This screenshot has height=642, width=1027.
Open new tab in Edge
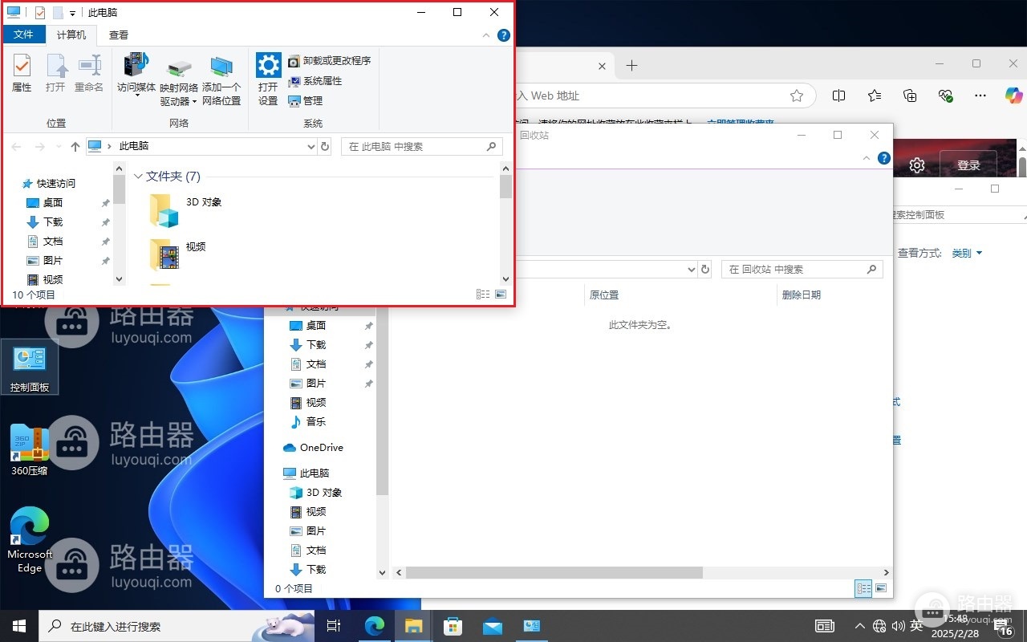click(x=631, y=66)
